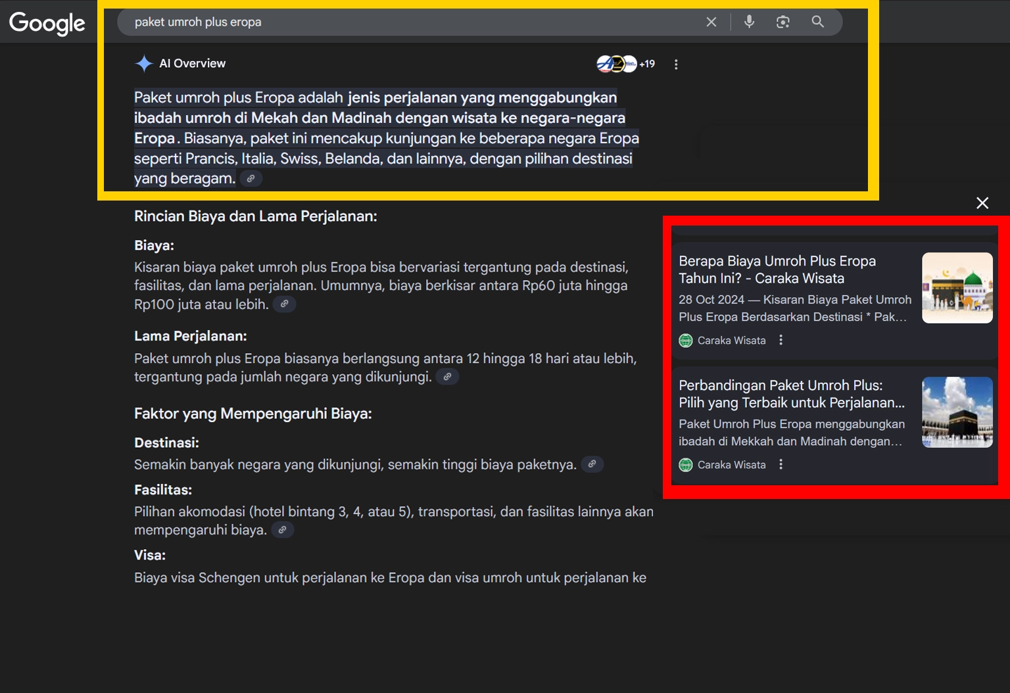The width and height of the screenshot is (1010, 693).
Task: Click the highlighted 'Paket umroh plus Eropa adalah' paragraph
Action: tap(387, 138)
